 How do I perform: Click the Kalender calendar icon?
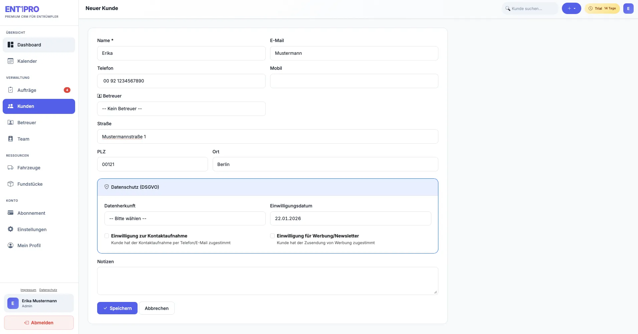(11, 61)
